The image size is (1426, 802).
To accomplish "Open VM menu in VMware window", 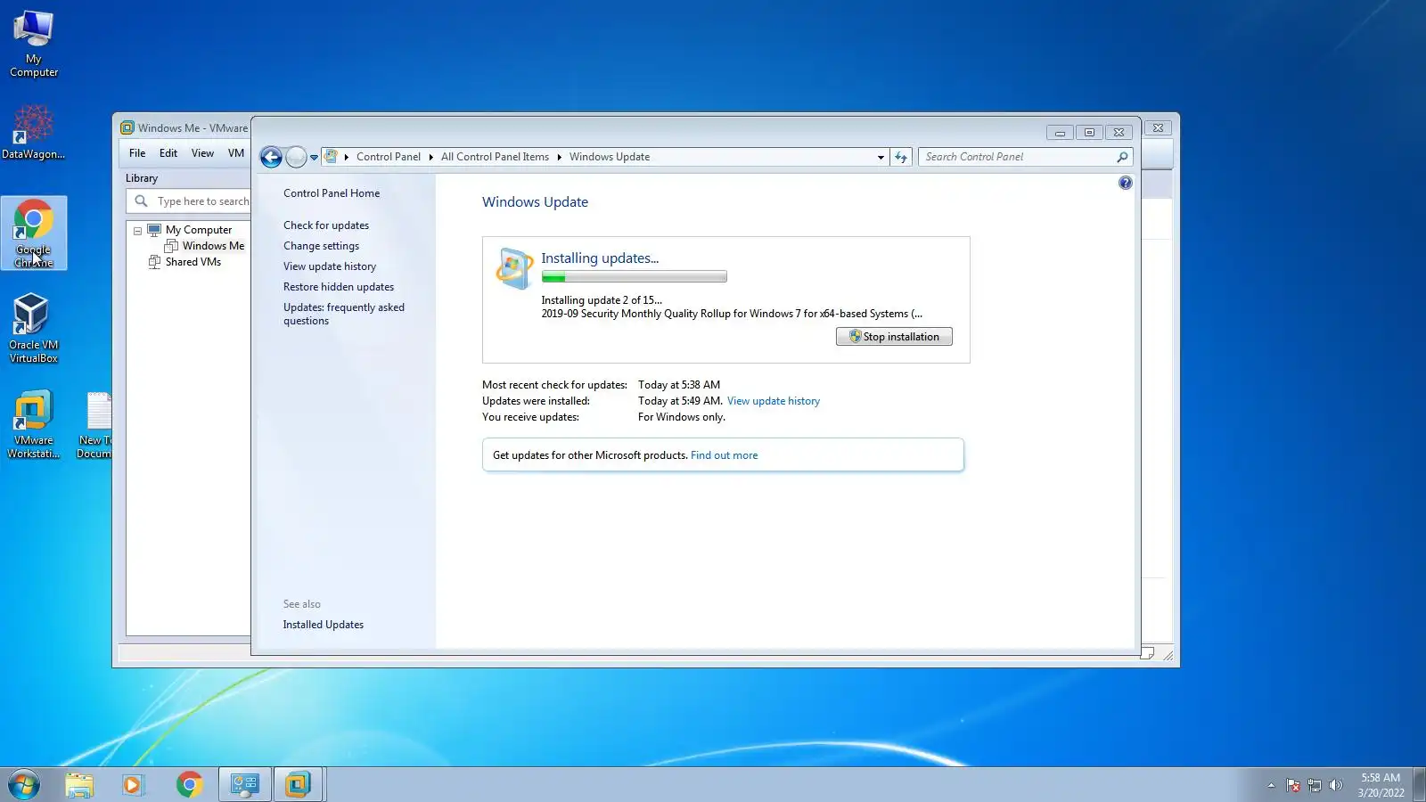I will tap(236, 153).
